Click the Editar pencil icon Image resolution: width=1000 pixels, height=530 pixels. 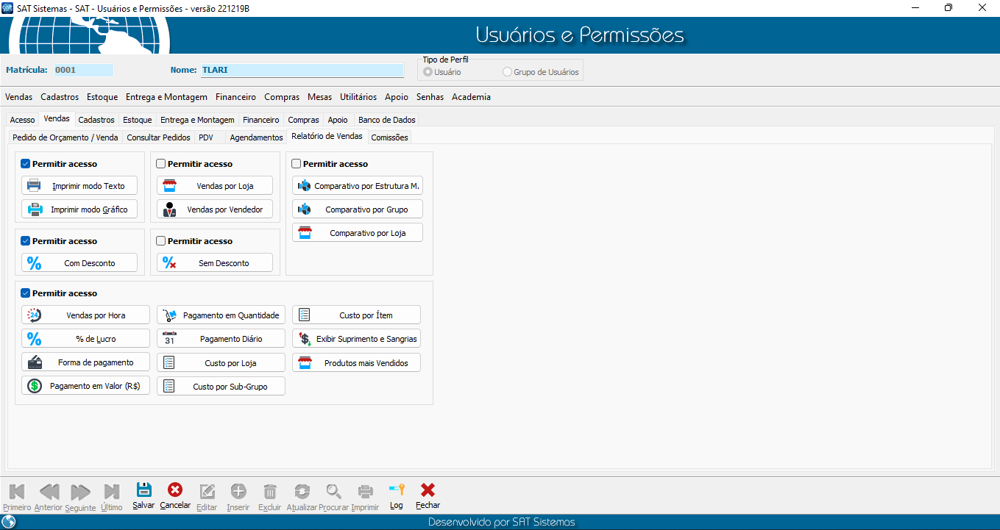207,492
